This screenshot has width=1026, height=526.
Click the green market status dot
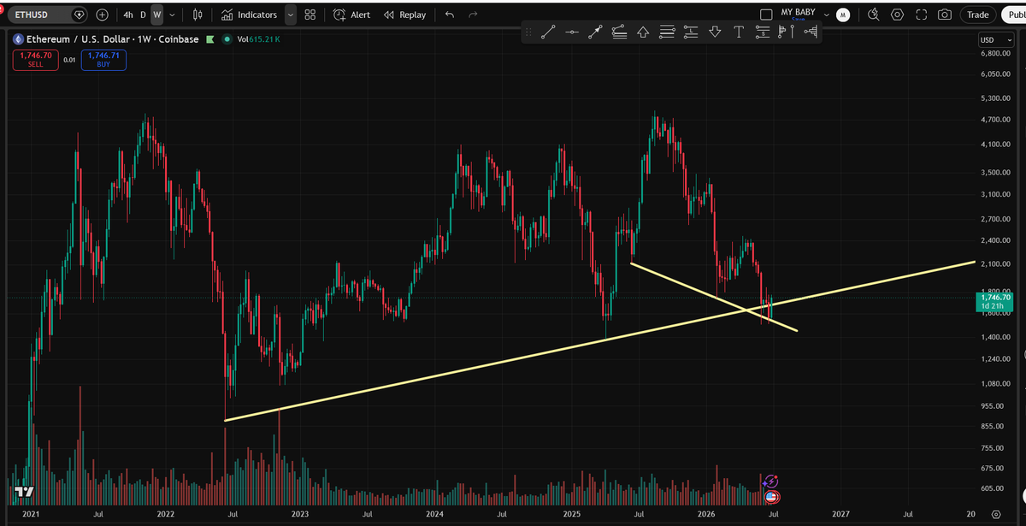tap(227, 39)
